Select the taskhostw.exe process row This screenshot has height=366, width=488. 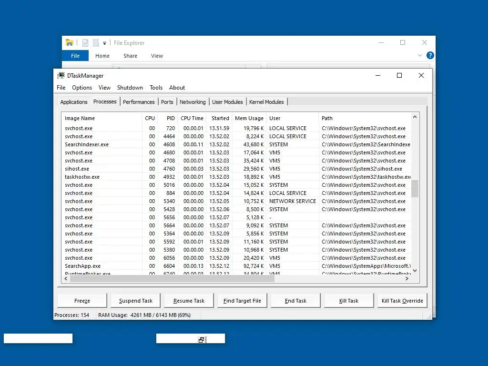(236, 177)
